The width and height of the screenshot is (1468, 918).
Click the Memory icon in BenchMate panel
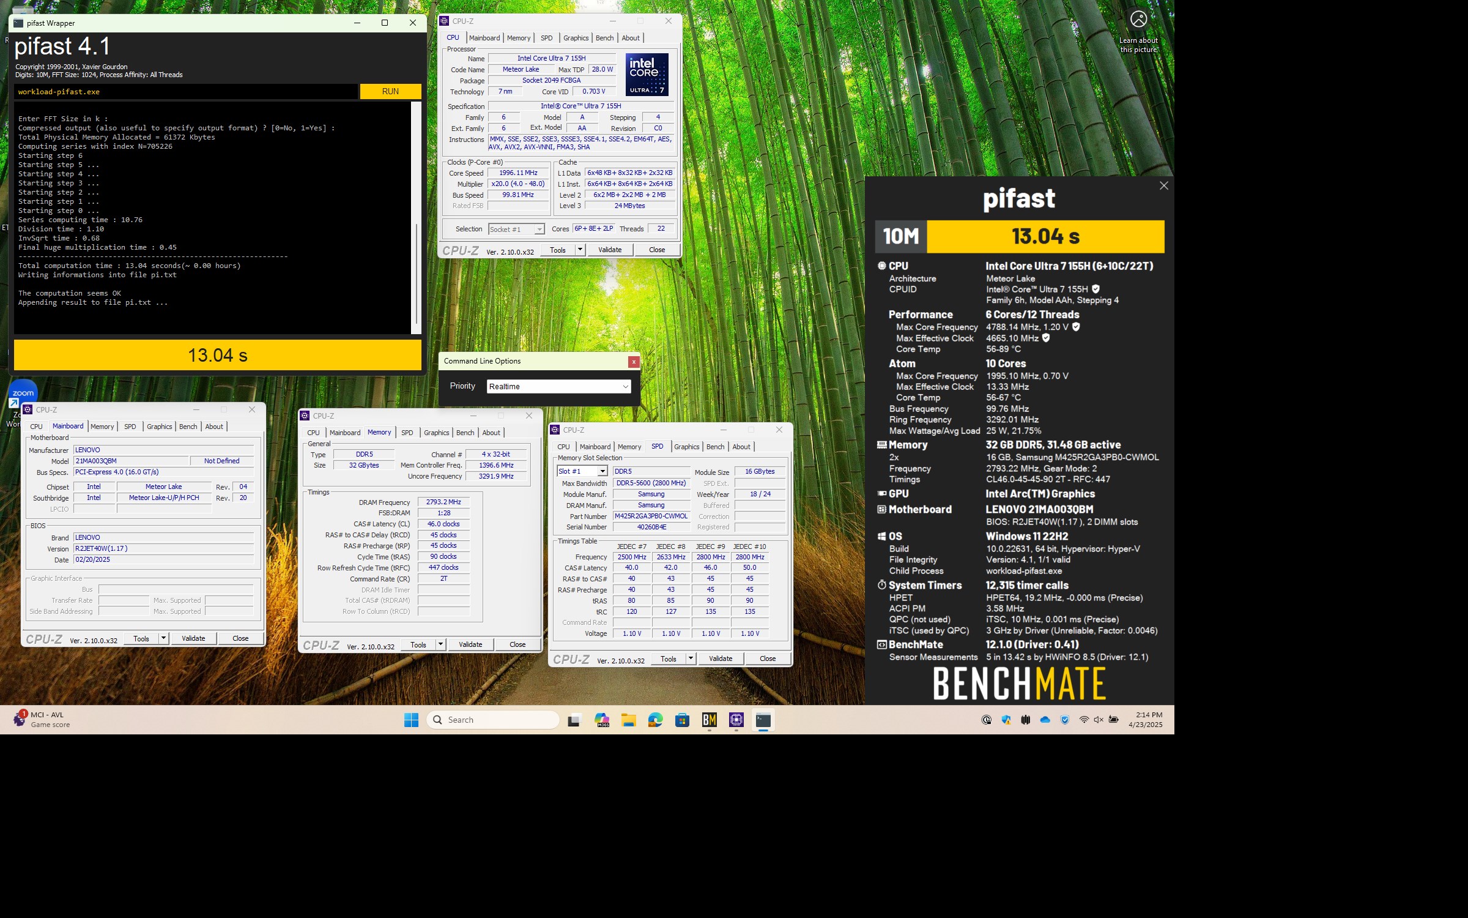click(x=882, y=445)
